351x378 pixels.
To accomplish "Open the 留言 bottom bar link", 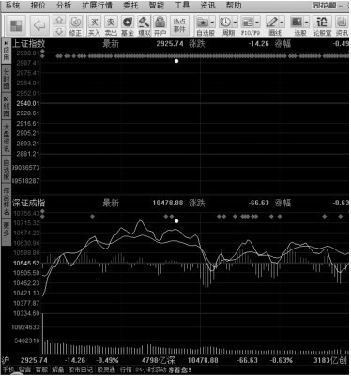I will [24, 370].
